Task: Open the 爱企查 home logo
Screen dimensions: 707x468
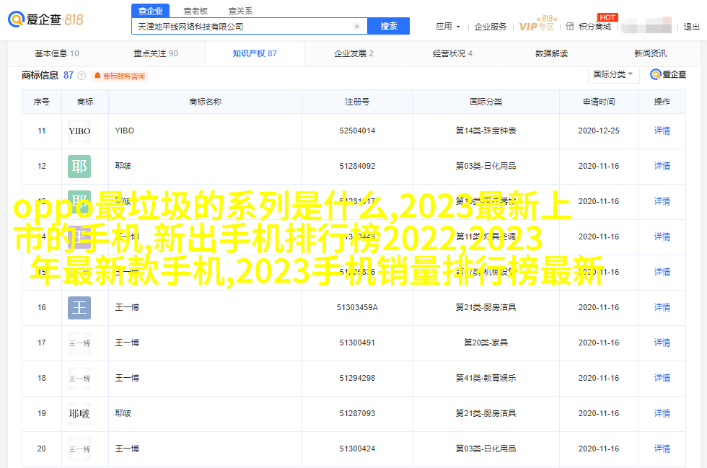Action: coord(45,19)
